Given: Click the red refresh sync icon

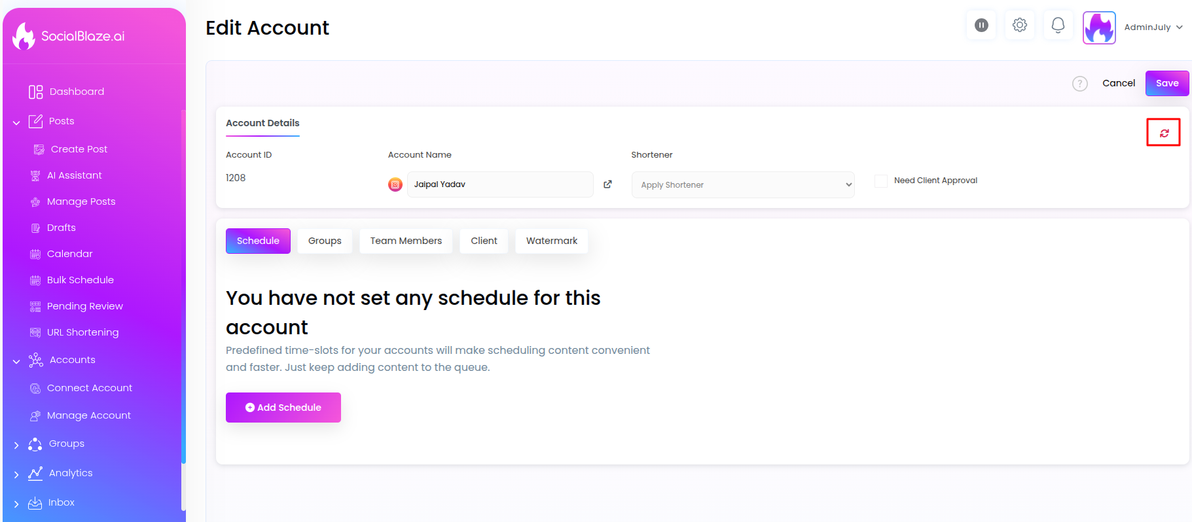Looking at the screenshot, I should [1164, 133].
